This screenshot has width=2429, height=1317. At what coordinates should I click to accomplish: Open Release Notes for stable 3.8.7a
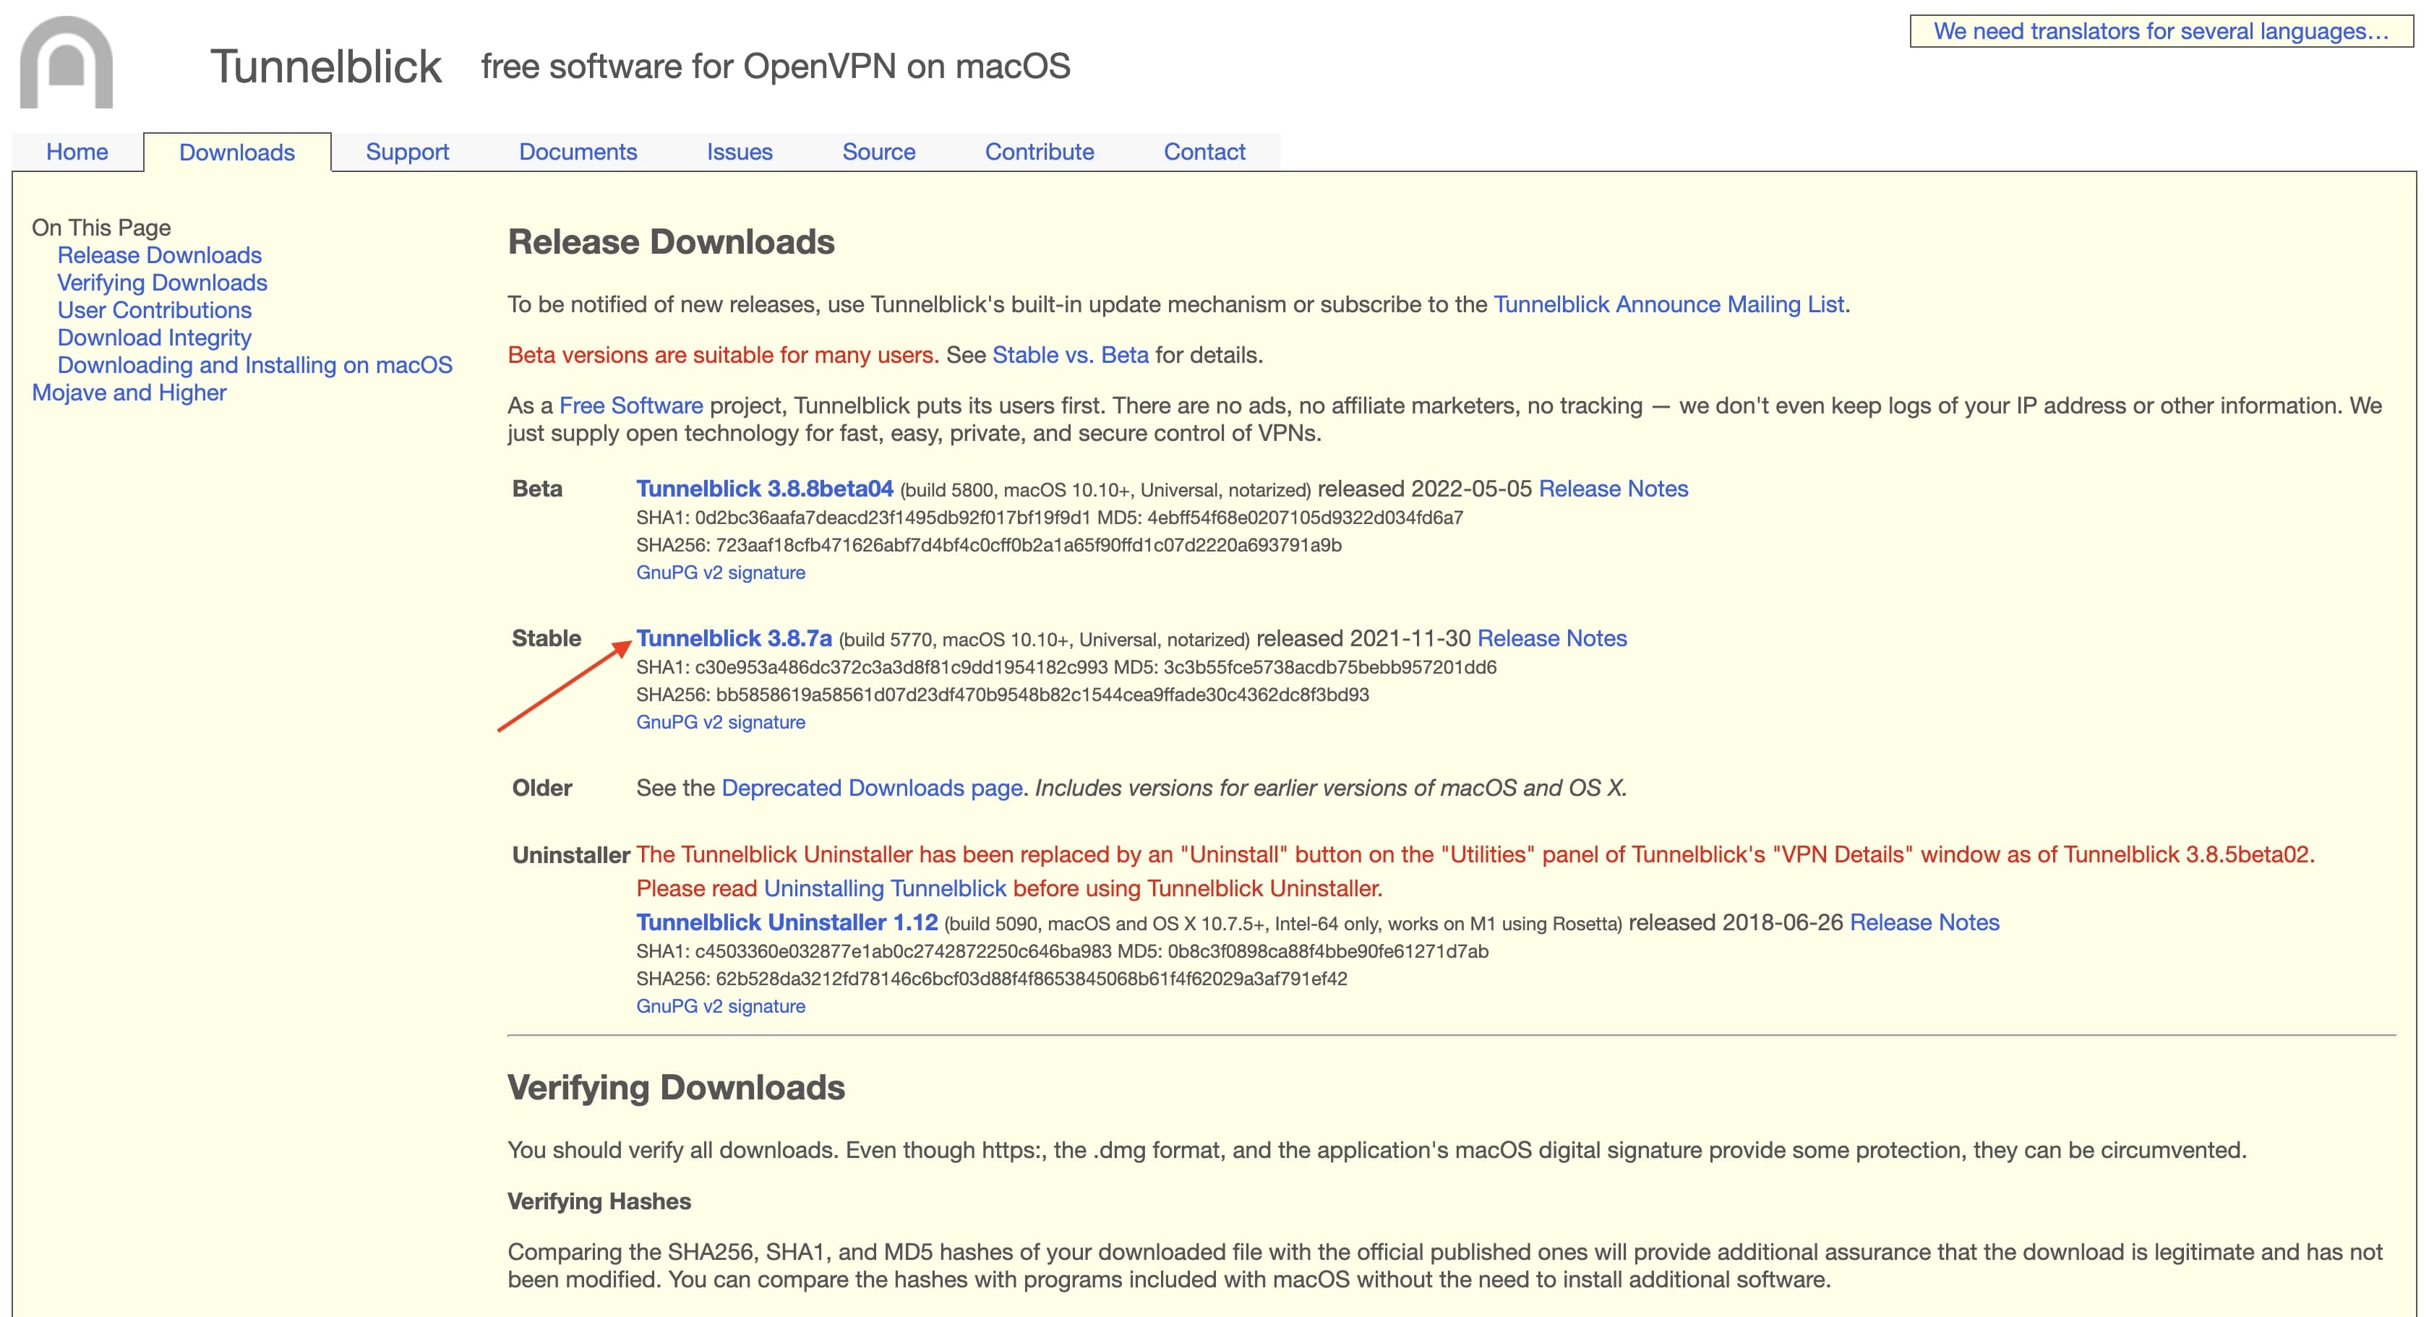click(x=1551, y=638)
